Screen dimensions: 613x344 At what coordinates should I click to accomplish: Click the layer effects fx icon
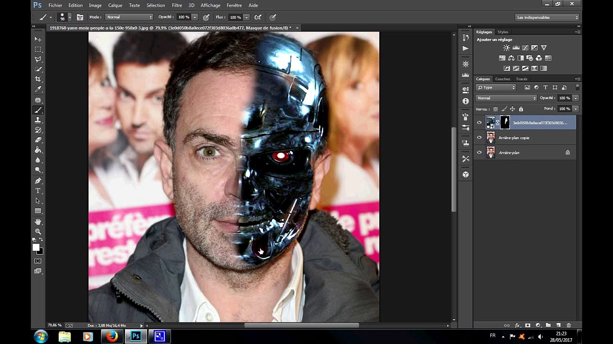point(518,325)
